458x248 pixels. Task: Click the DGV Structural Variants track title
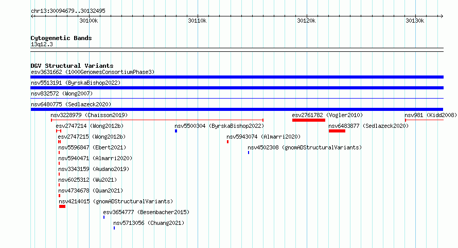pyautogui.click(x=72, y=66)
